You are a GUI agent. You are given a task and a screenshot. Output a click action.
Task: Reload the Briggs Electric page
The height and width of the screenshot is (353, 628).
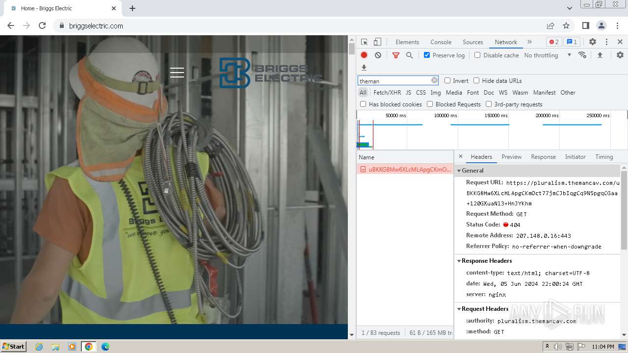(x=42, y=25)
